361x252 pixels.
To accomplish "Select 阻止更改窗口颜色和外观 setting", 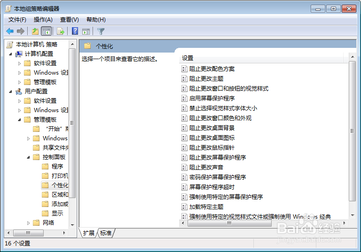I will [220, 118].
